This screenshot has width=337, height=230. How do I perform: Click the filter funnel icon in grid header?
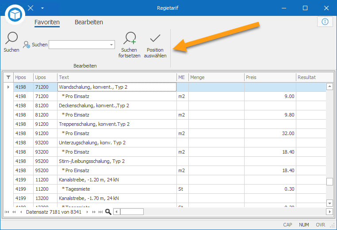(8, 77)
